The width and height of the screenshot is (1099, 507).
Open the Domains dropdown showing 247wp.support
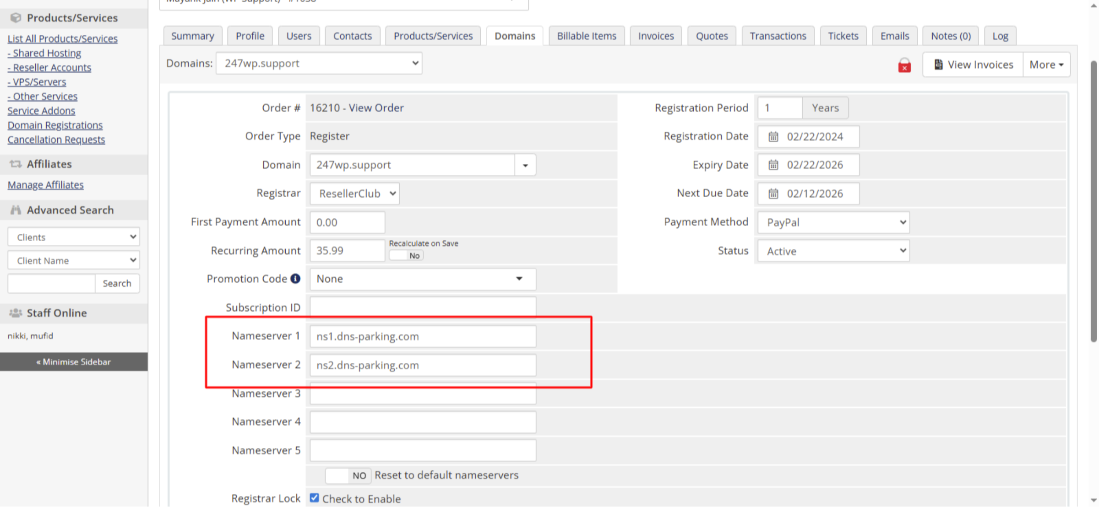pos(319,63)
